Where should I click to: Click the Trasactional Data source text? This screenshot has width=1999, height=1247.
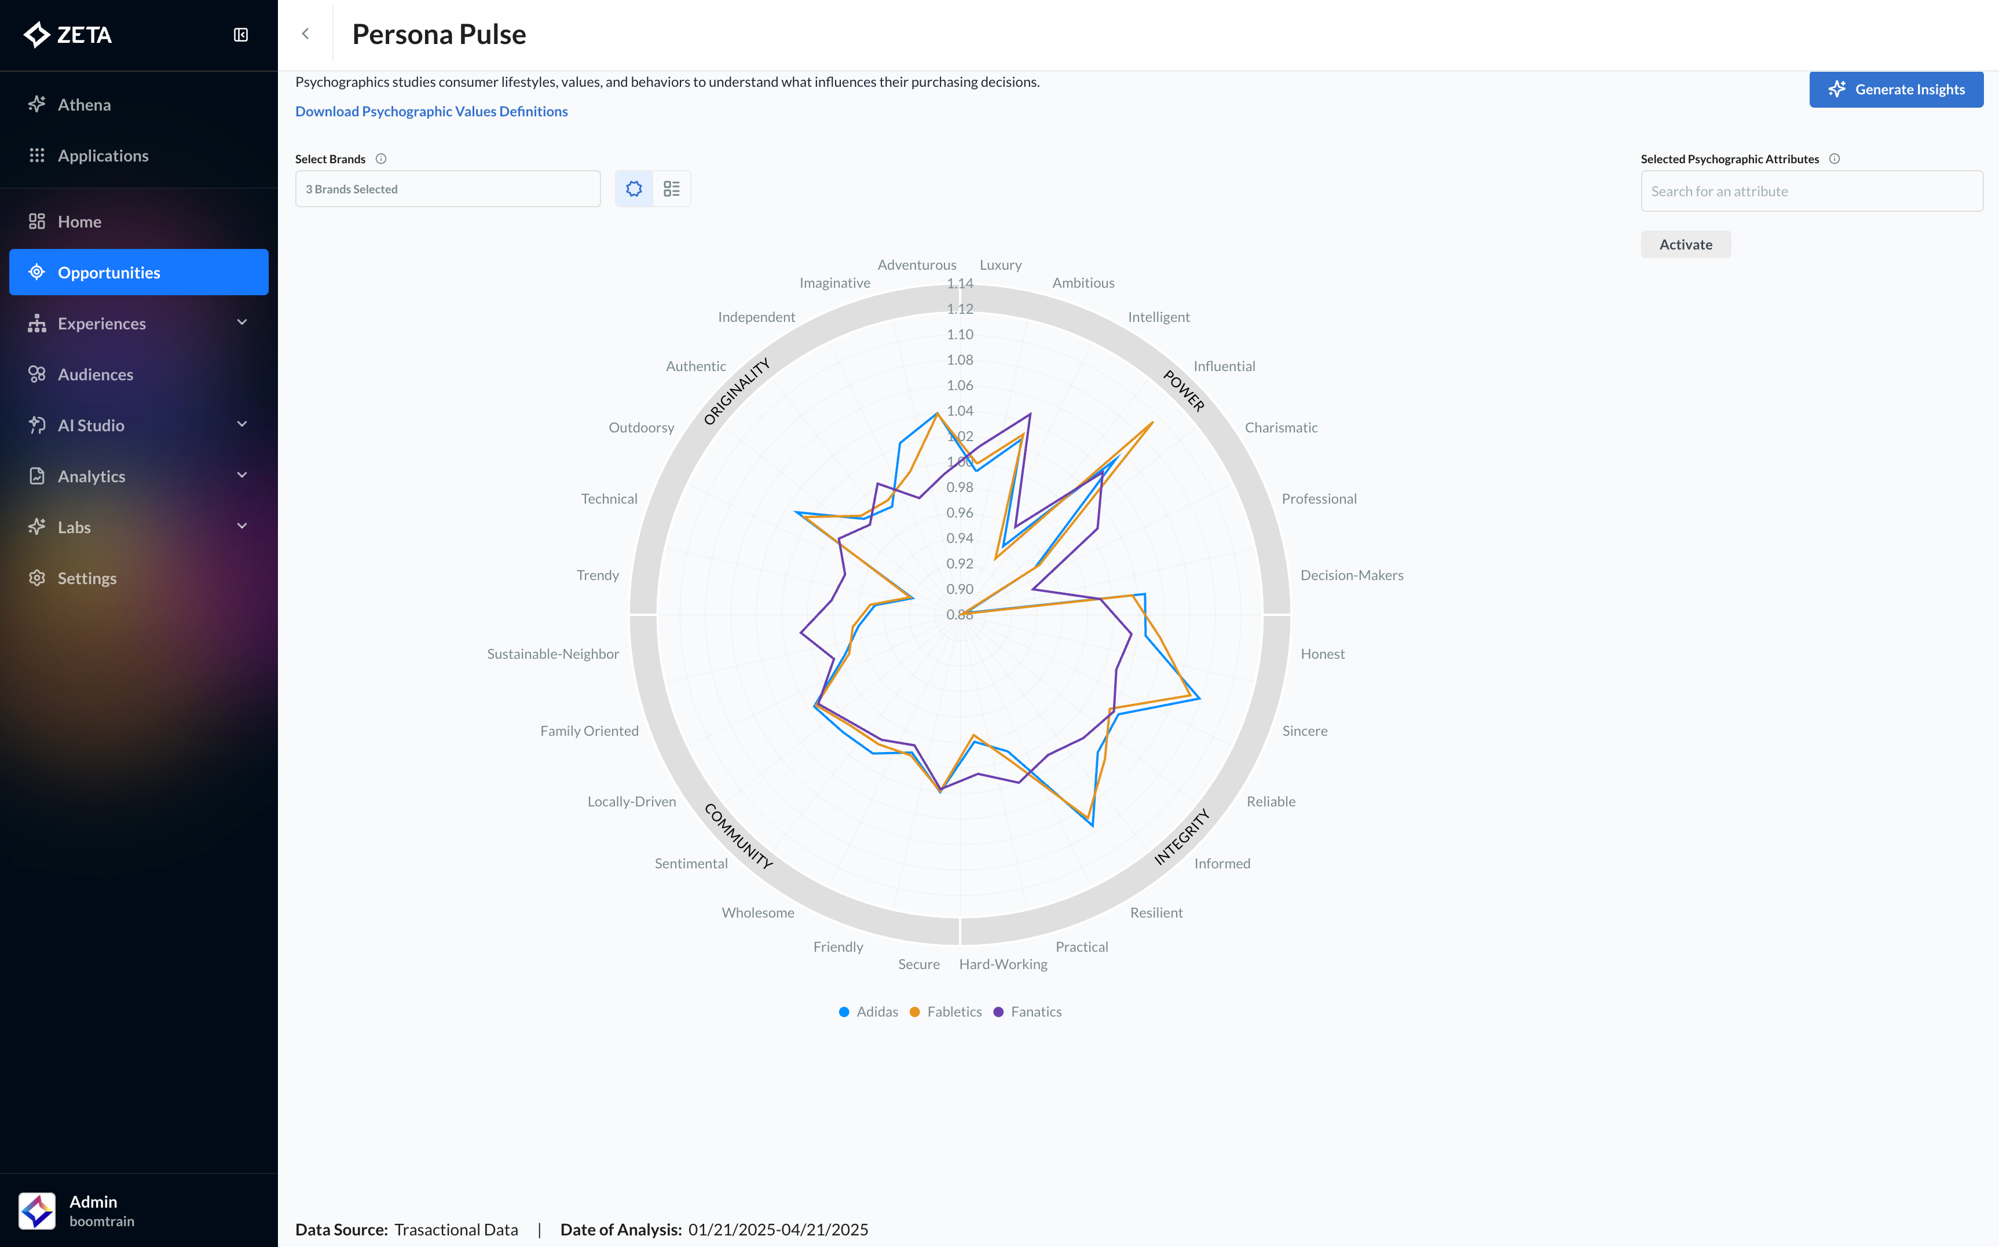pyautogui.click(x=456, y=1230)
